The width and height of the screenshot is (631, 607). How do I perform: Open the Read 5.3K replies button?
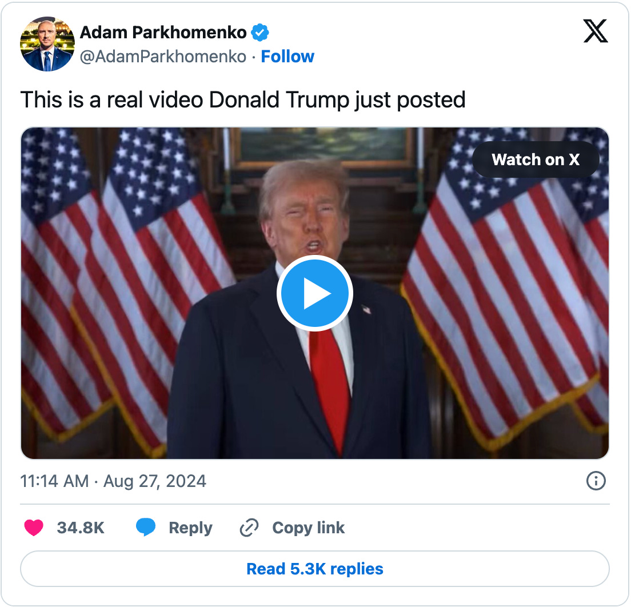[315, 569]
